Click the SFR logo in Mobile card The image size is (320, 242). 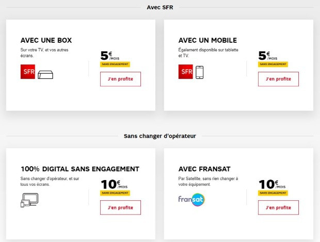pyautogui.click(x=186, y=72)
